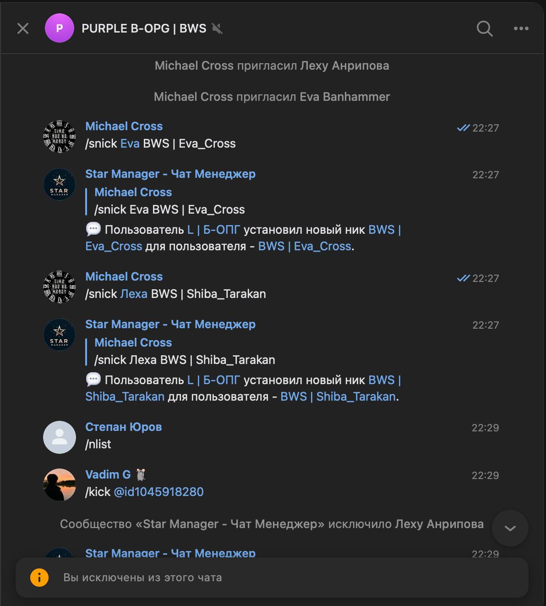The image size is (546, 606).
Task: Click the orange info icon in the notification
Action: pyautogui.click(x=39, y=577)
